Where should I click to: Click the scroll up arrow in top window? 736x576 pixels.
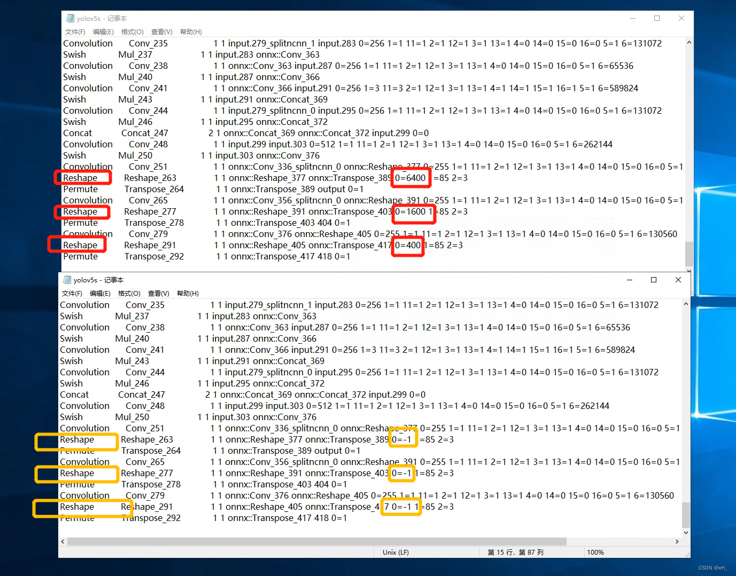pos(689,43)
